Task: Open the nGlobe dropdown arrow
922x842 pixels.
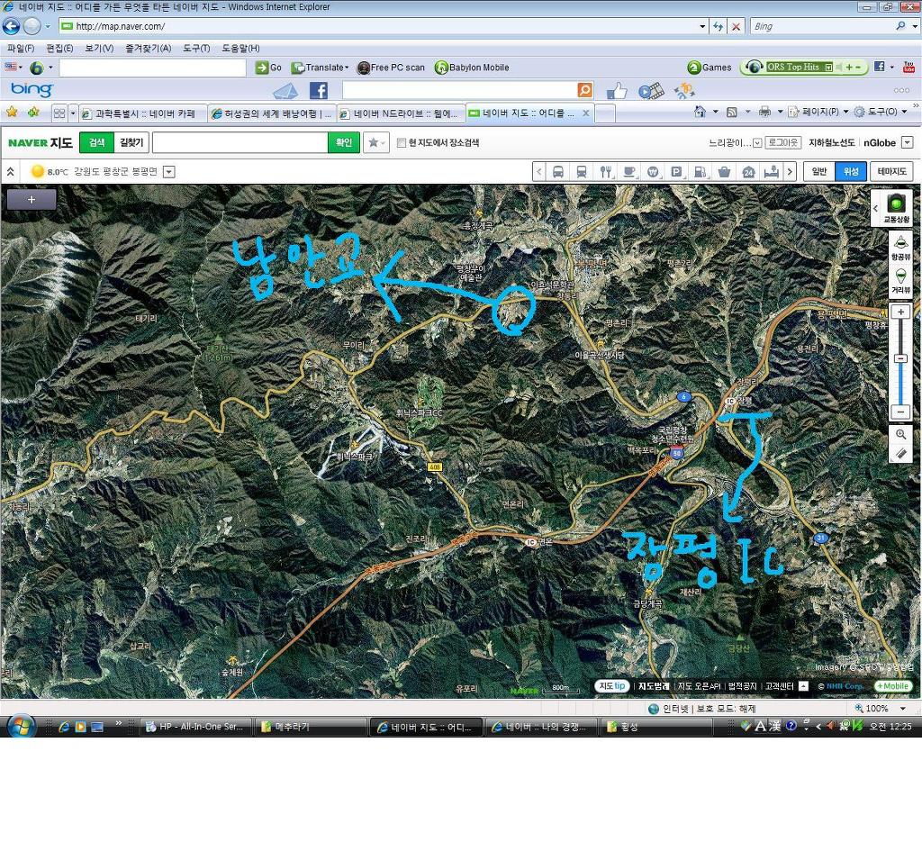Action: pyautogui.click(x=908, y=143)
